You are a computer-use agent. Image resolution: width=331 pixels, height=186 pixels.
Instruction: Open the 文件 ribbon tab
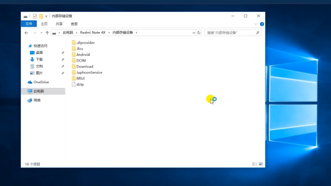(x=29, y=24)
